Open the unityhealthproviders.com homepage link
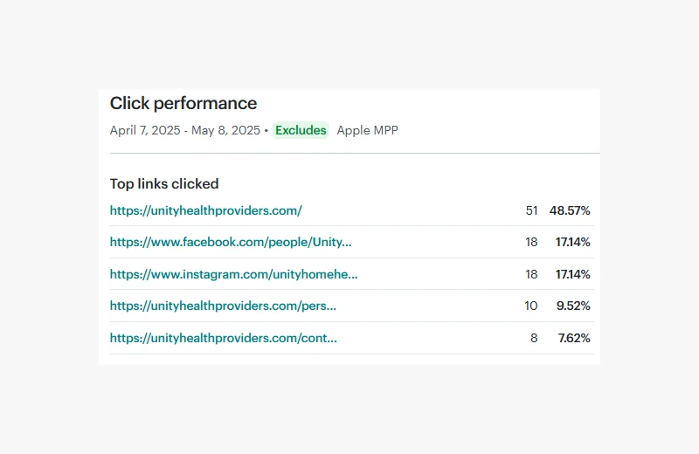The image size is (699, 454). point(206,210)
